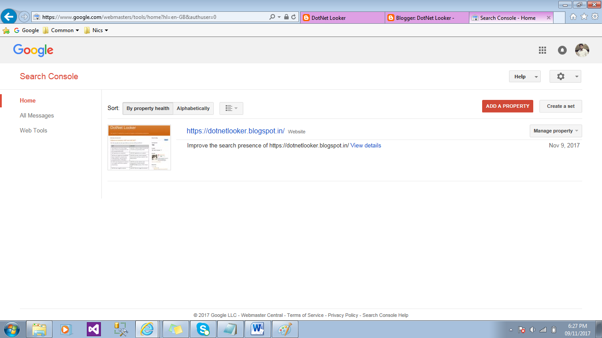Launch Windows Media Player from the taskbar

click(x=66, y=329)
